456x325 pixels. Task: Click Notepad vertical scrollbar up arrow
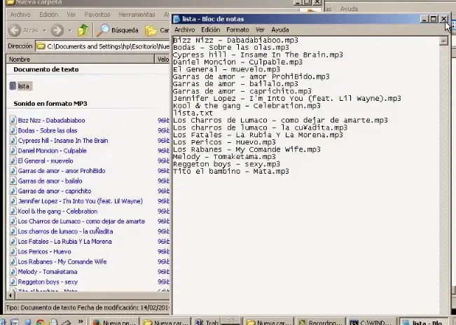tap(443, 41)
